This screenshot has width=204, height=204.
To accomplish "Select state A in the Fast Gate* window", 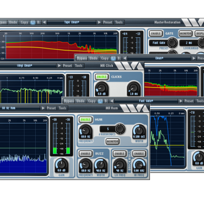I will point(100,101).
